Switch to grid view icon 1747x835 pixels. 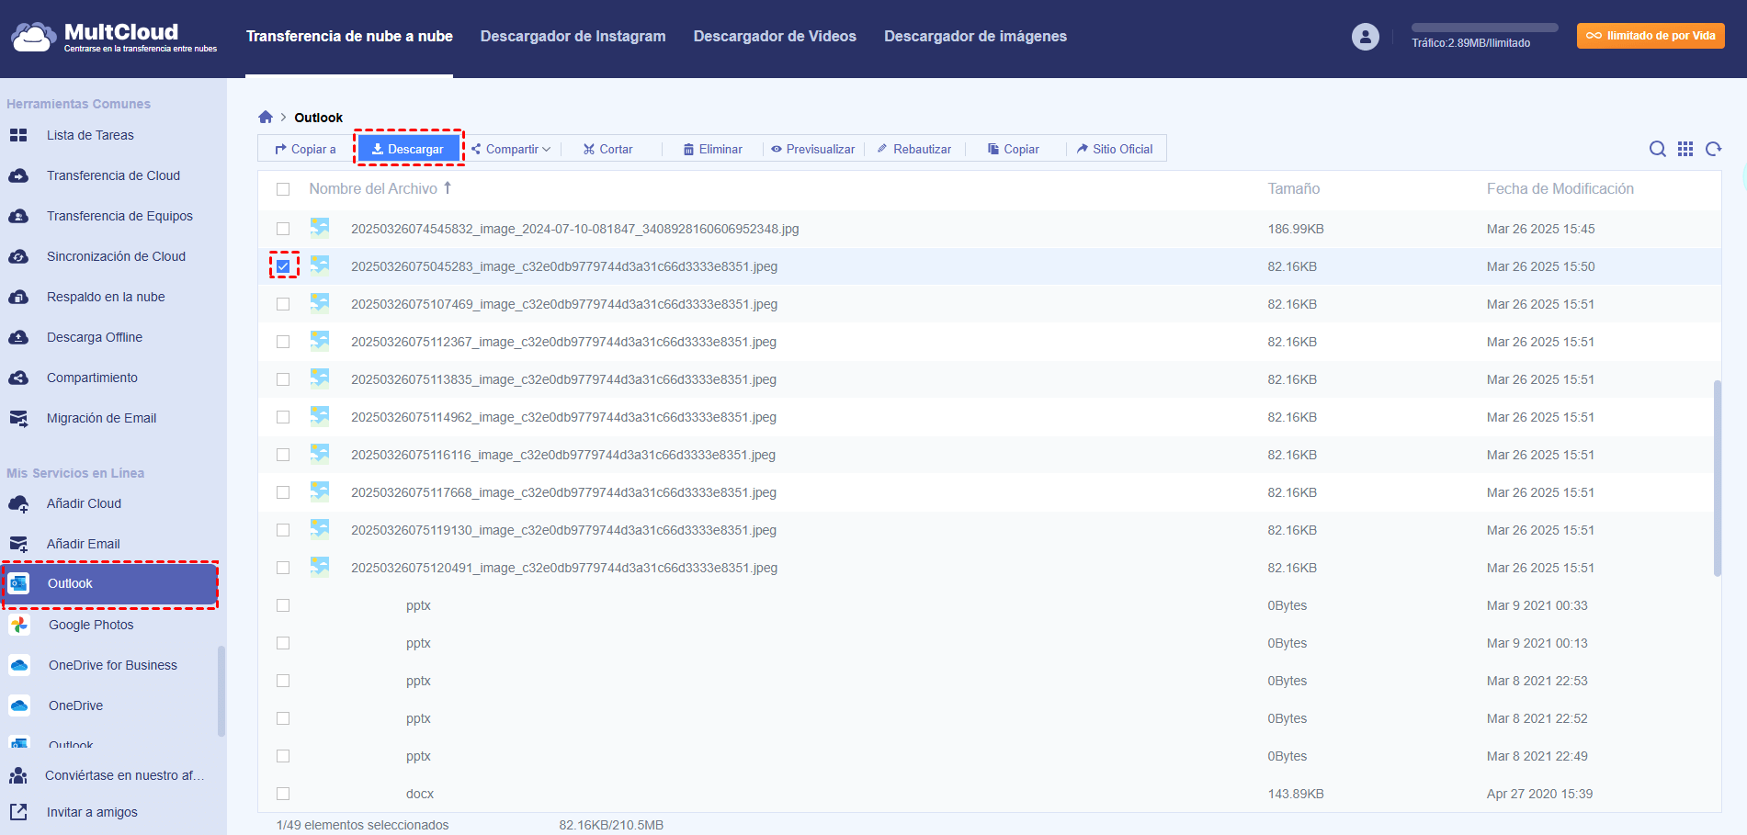[x=1685, y=149]
